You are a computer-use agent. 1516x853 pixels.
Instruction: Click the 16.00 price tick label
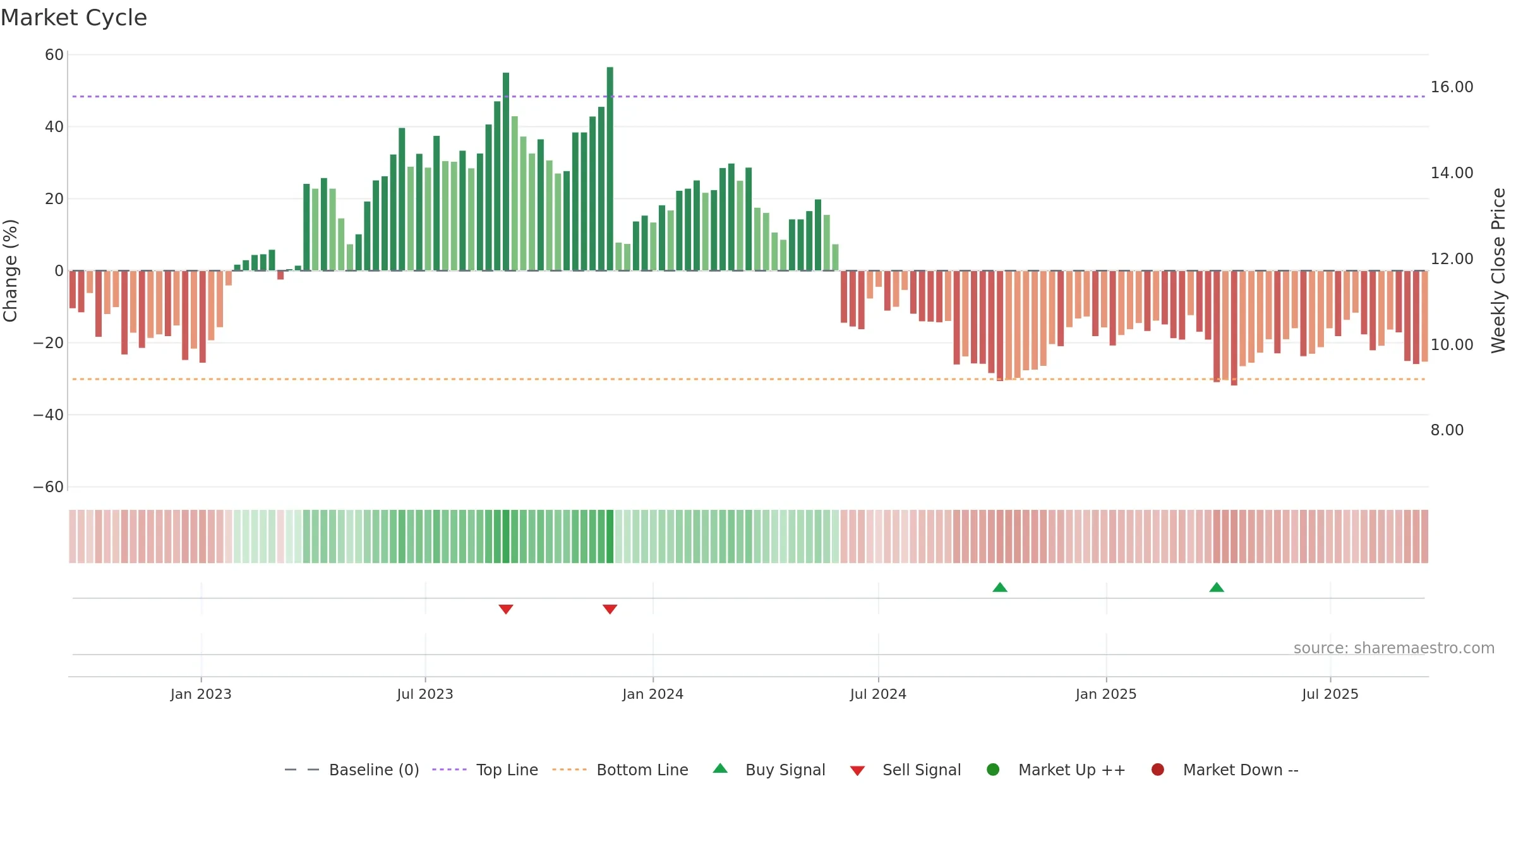(1452, 87)
